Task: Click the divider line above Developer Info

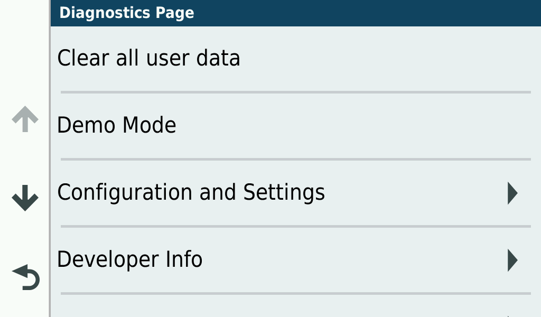Action: click(x=296, y=226)
